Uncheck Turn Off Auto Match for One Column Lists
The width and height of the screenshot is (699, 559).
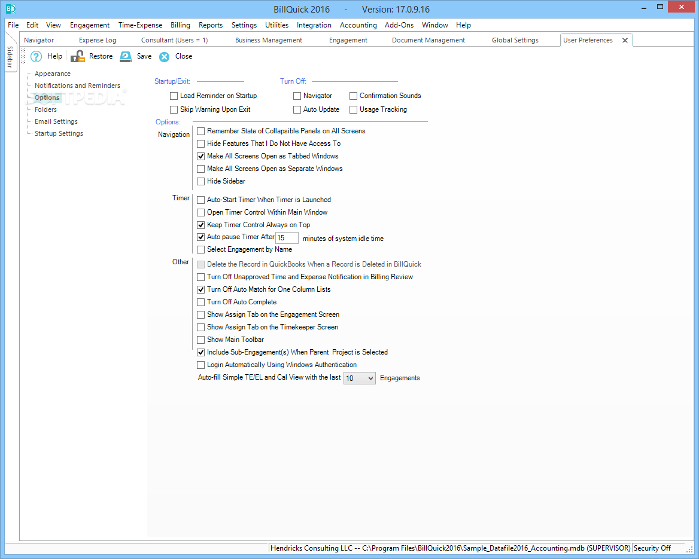tap(201, 289)
